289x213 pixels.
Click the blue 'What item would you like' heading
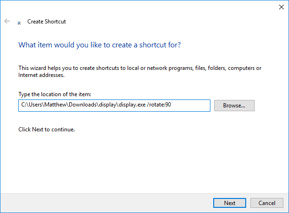point(99,45)
